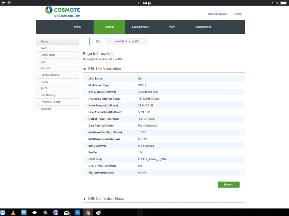Open Multicast in the sidebar
Image resolution: width=289 pixels, height=216 pixels.
coord(57,109)
